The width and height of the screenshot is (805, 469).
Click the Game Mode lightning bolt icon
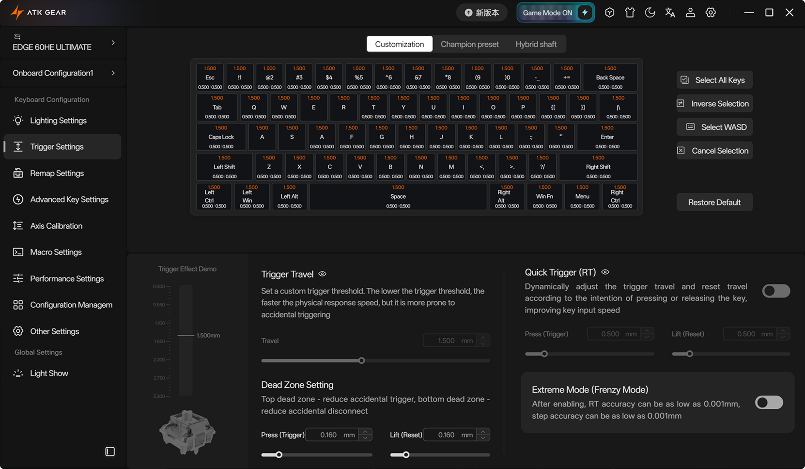tap(585, 13)
